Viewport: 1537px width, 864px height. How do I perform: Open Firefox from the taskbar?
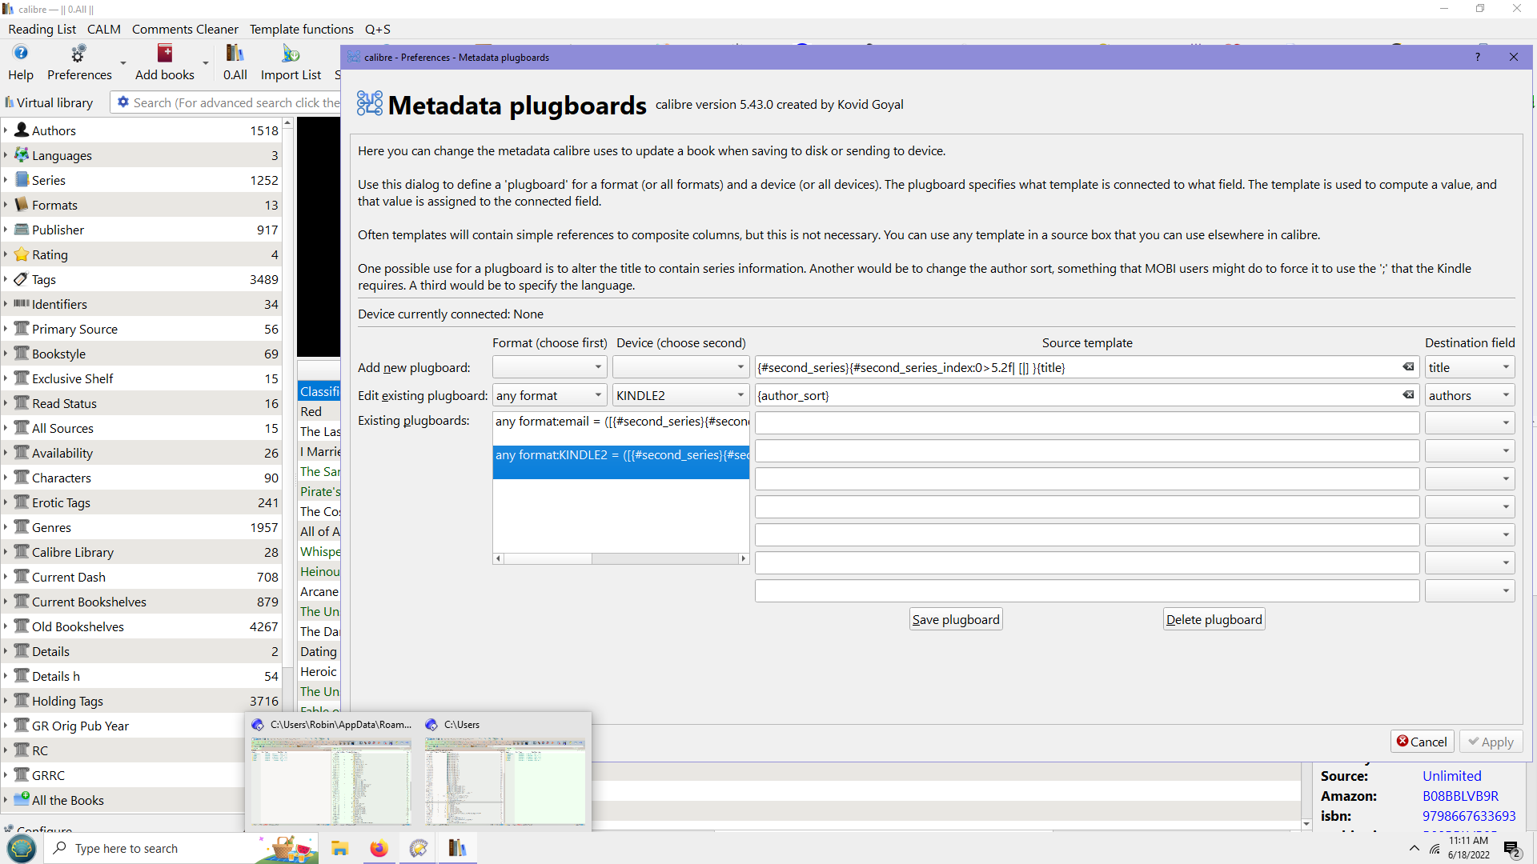pos(379,848)
